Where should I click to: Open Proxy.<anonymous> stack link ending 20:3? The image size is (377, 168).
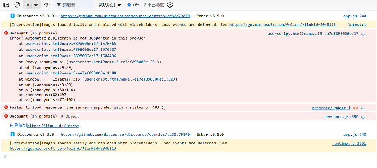(114, 62)
